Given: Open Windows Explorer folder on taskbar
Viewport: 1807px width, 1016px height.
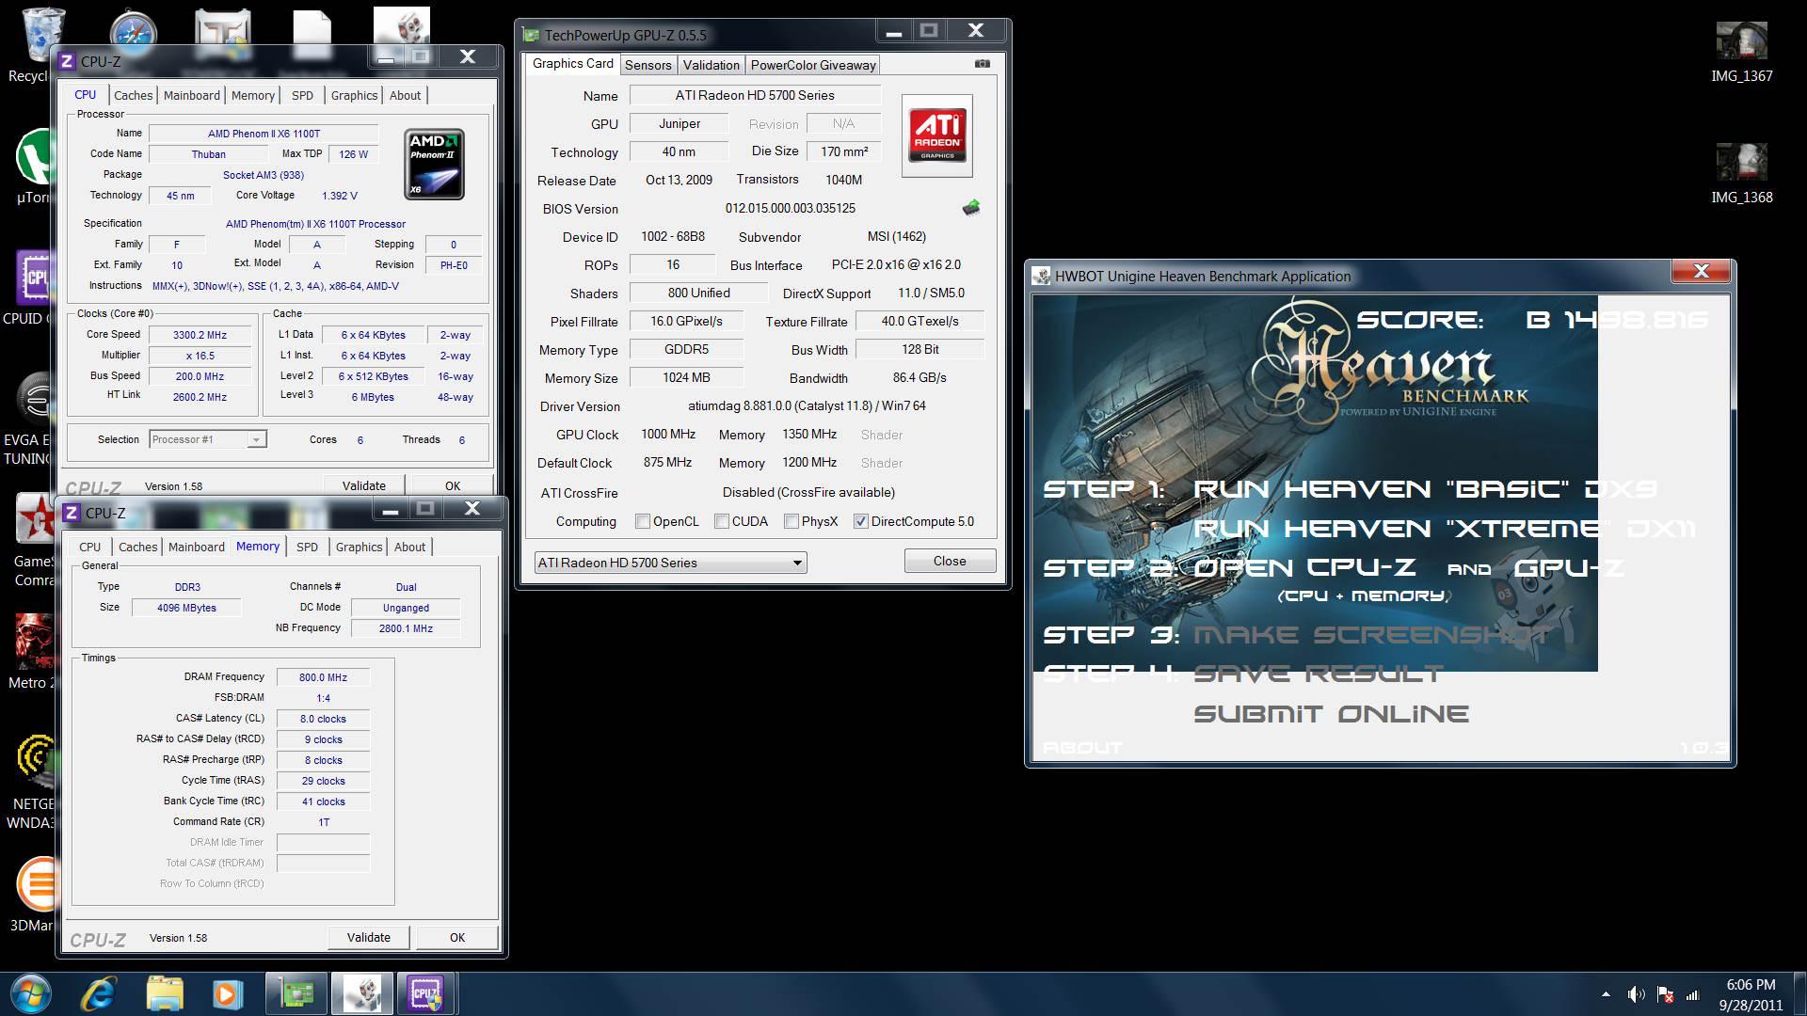Looking at the screenshot, I should (x=165, y=993).
